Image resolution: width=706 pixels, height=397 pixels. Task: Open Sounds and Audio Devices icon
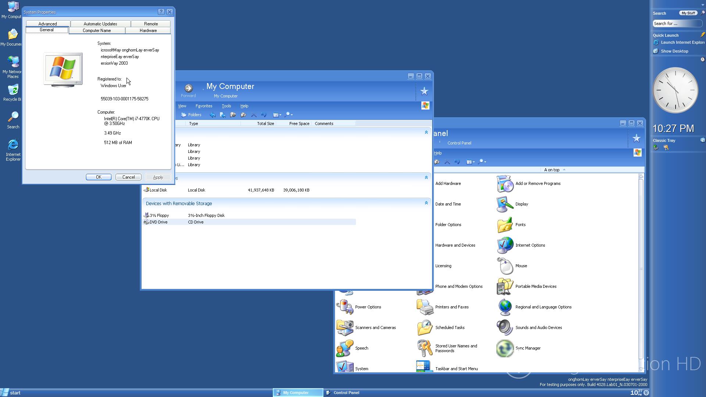click(505, 328)
